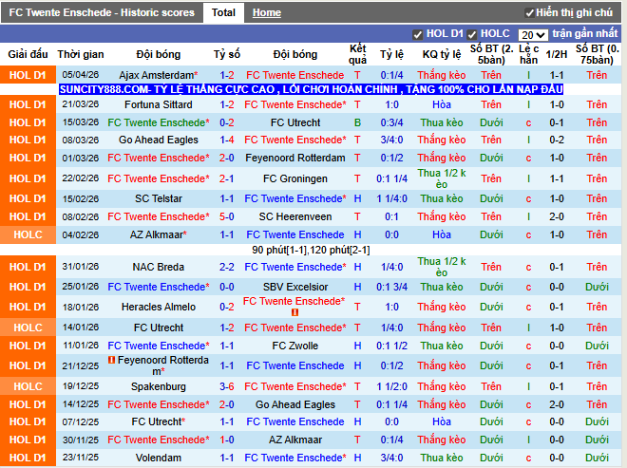Click SBV Excelsior team name
The image size is (627, 468).
pos(295,287)
